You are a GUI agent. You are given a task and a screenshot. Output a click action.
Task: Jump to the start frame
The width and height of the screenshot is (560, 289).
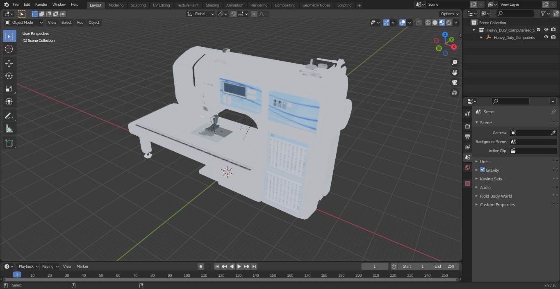217,266
